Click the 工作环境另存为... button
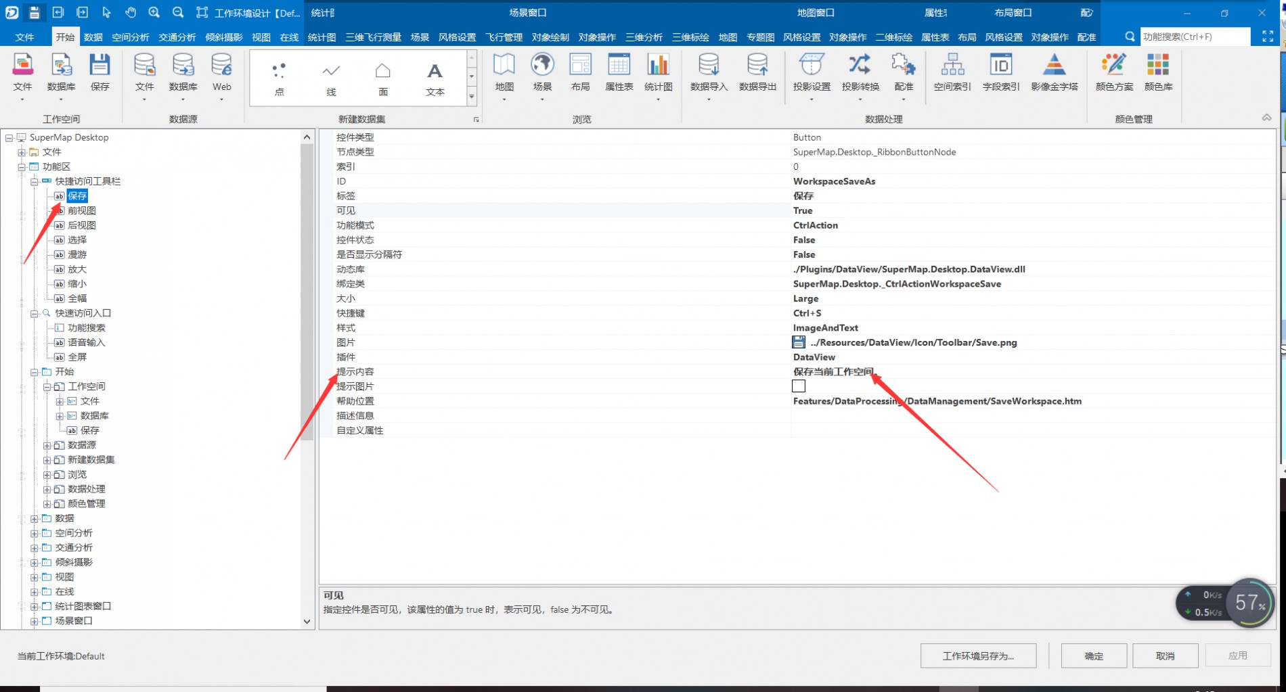1286x692 pixels. (978, 655)
